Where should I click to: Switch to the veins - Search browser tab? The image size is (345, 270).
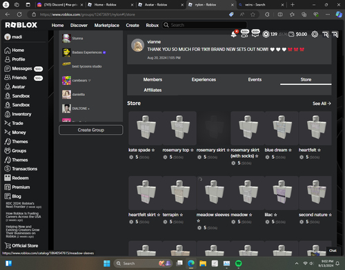click(x=261, y=5)
